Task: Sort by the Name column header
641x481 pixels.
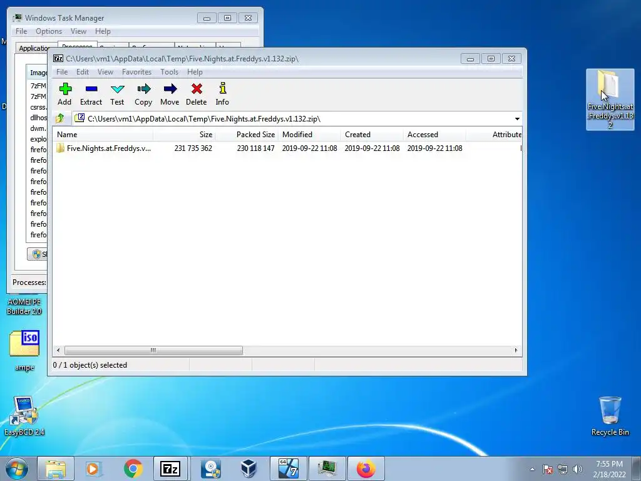Action: [103, 135]
